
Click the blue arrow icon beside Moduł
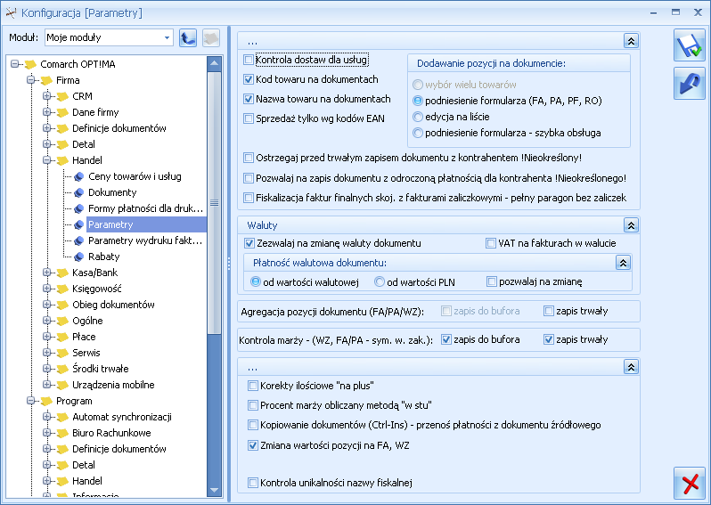point(188,37)
